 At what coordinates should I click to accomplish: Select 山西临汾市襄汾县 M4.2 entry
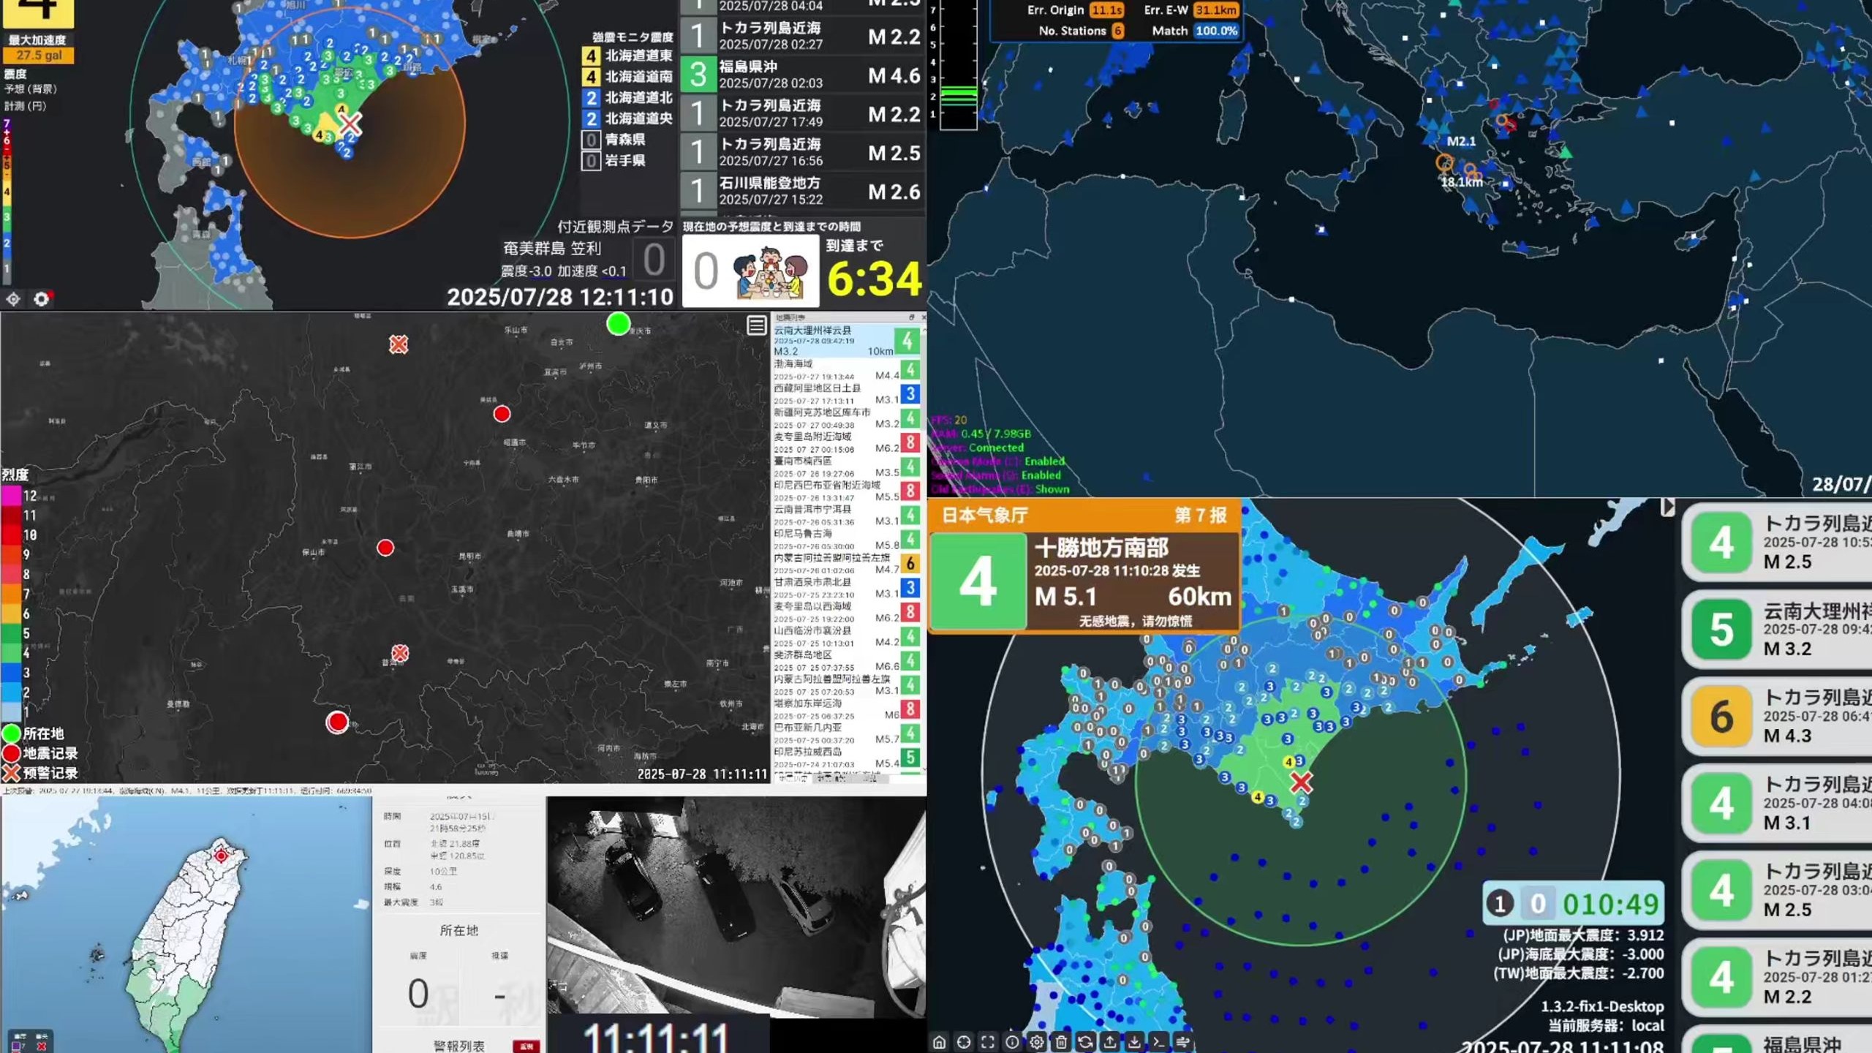pos(846,636)
